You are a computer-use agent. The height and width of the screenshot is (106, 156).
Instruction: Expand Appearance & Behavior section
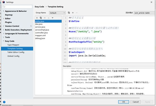point(3,11)
